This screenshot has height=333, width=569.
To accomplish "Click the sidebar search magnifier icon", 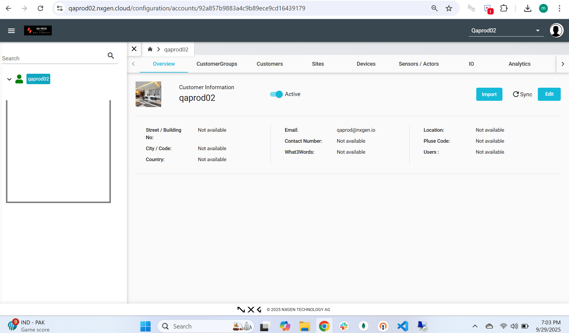I will click(111, 56).
